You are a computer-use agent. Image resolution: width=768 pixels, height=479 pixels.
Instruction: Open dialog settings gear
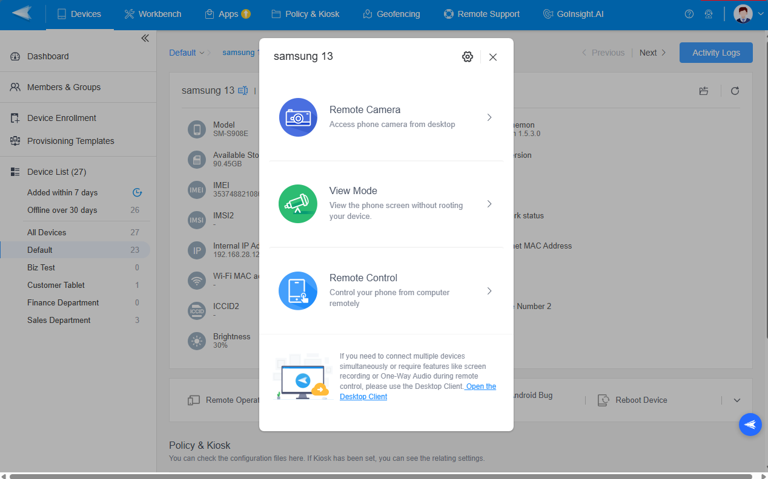(467, 57)
